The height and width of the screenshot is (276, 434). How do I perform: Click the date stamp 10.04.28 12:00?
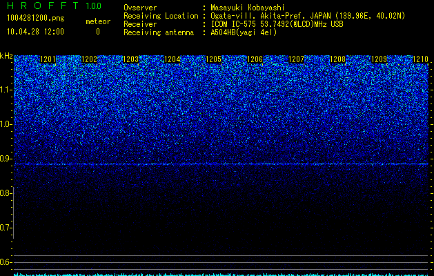pyautogui.click(x=35, y=32)
